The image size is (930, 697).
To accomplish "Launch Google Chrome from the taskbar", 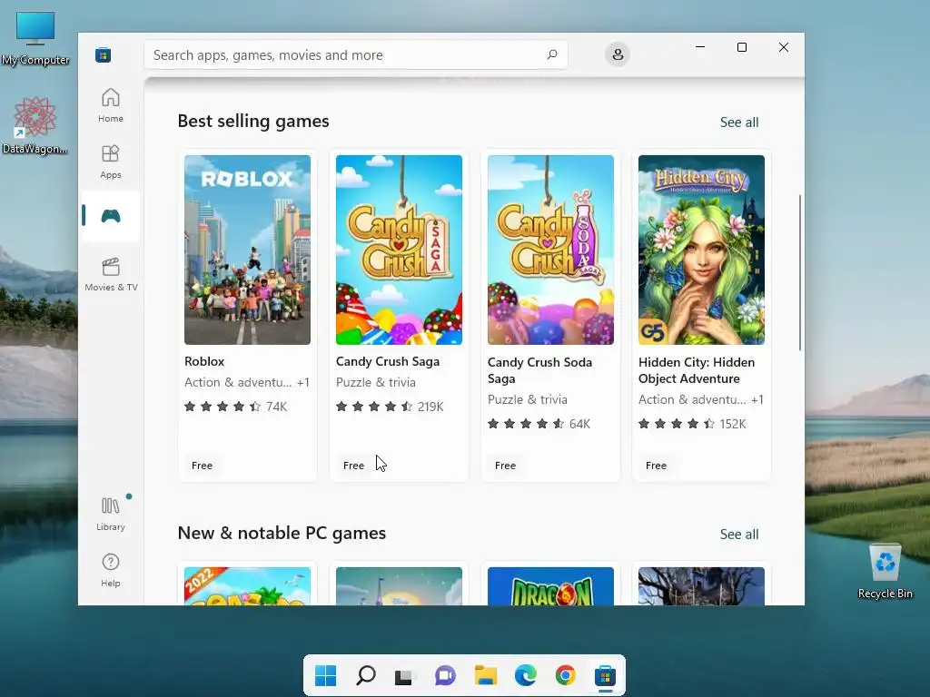I will 565,675.
